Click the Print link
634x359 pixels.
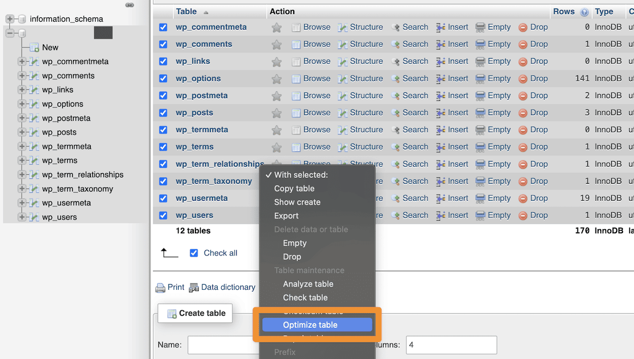click(176, 287)
